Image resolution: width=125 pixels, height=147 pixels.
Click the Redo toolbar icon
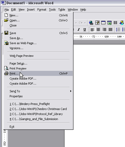click(x=81, y=23)
